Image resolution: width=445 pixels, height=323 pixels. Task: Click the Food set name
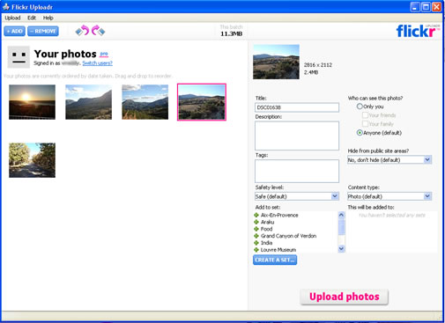(266, 229)
